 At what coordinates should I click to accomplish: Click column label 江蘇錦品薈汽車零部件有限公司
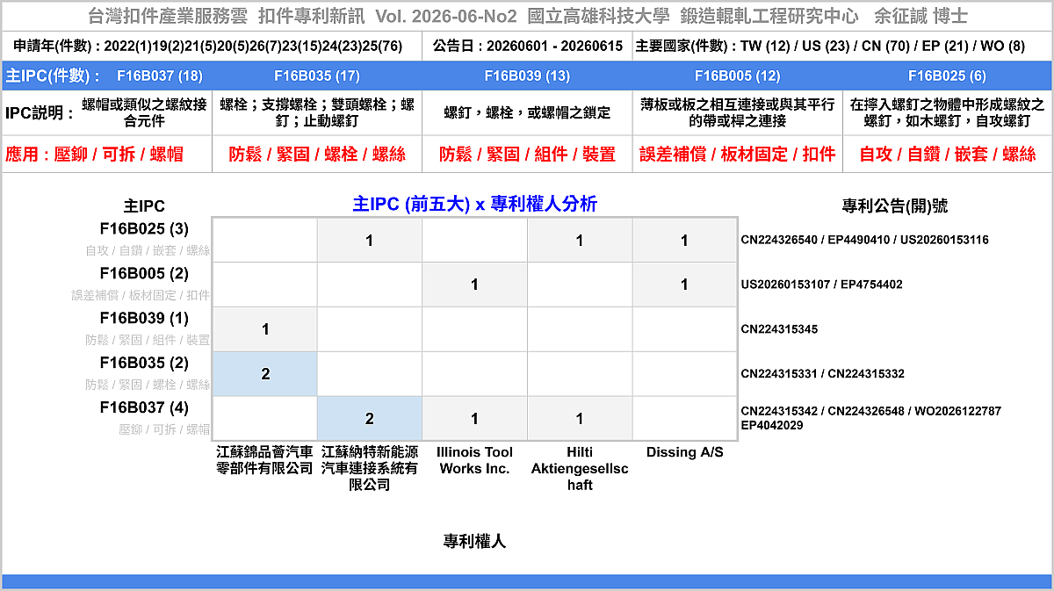pyautogui.click(x=265, y=460)
